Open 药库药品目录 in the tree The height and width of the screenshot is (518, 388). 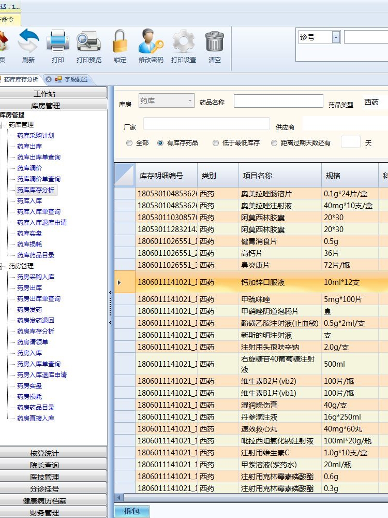pos(35,255)
